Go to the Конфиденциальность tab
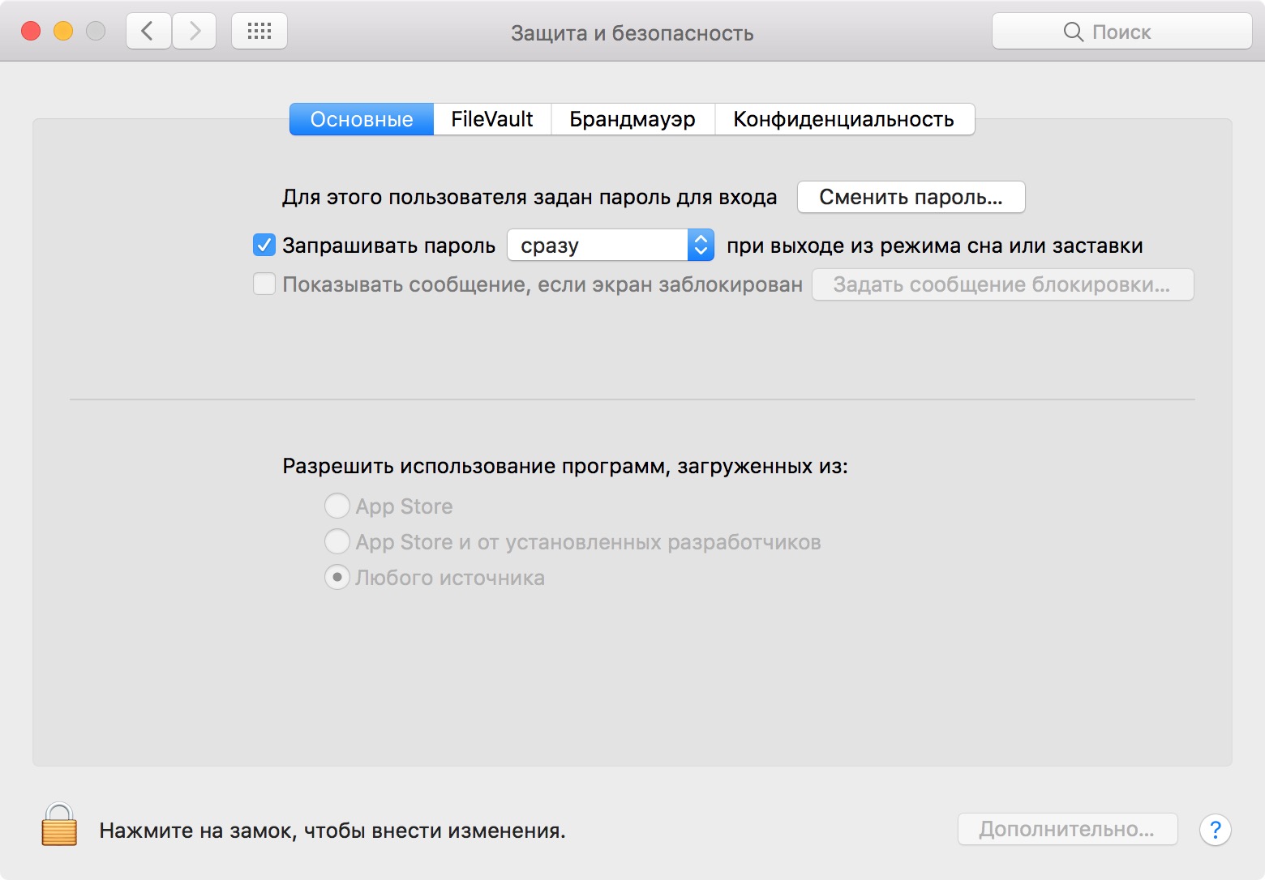The height and width of the screenshot is (880, 1265). click(x=843, y=119)
